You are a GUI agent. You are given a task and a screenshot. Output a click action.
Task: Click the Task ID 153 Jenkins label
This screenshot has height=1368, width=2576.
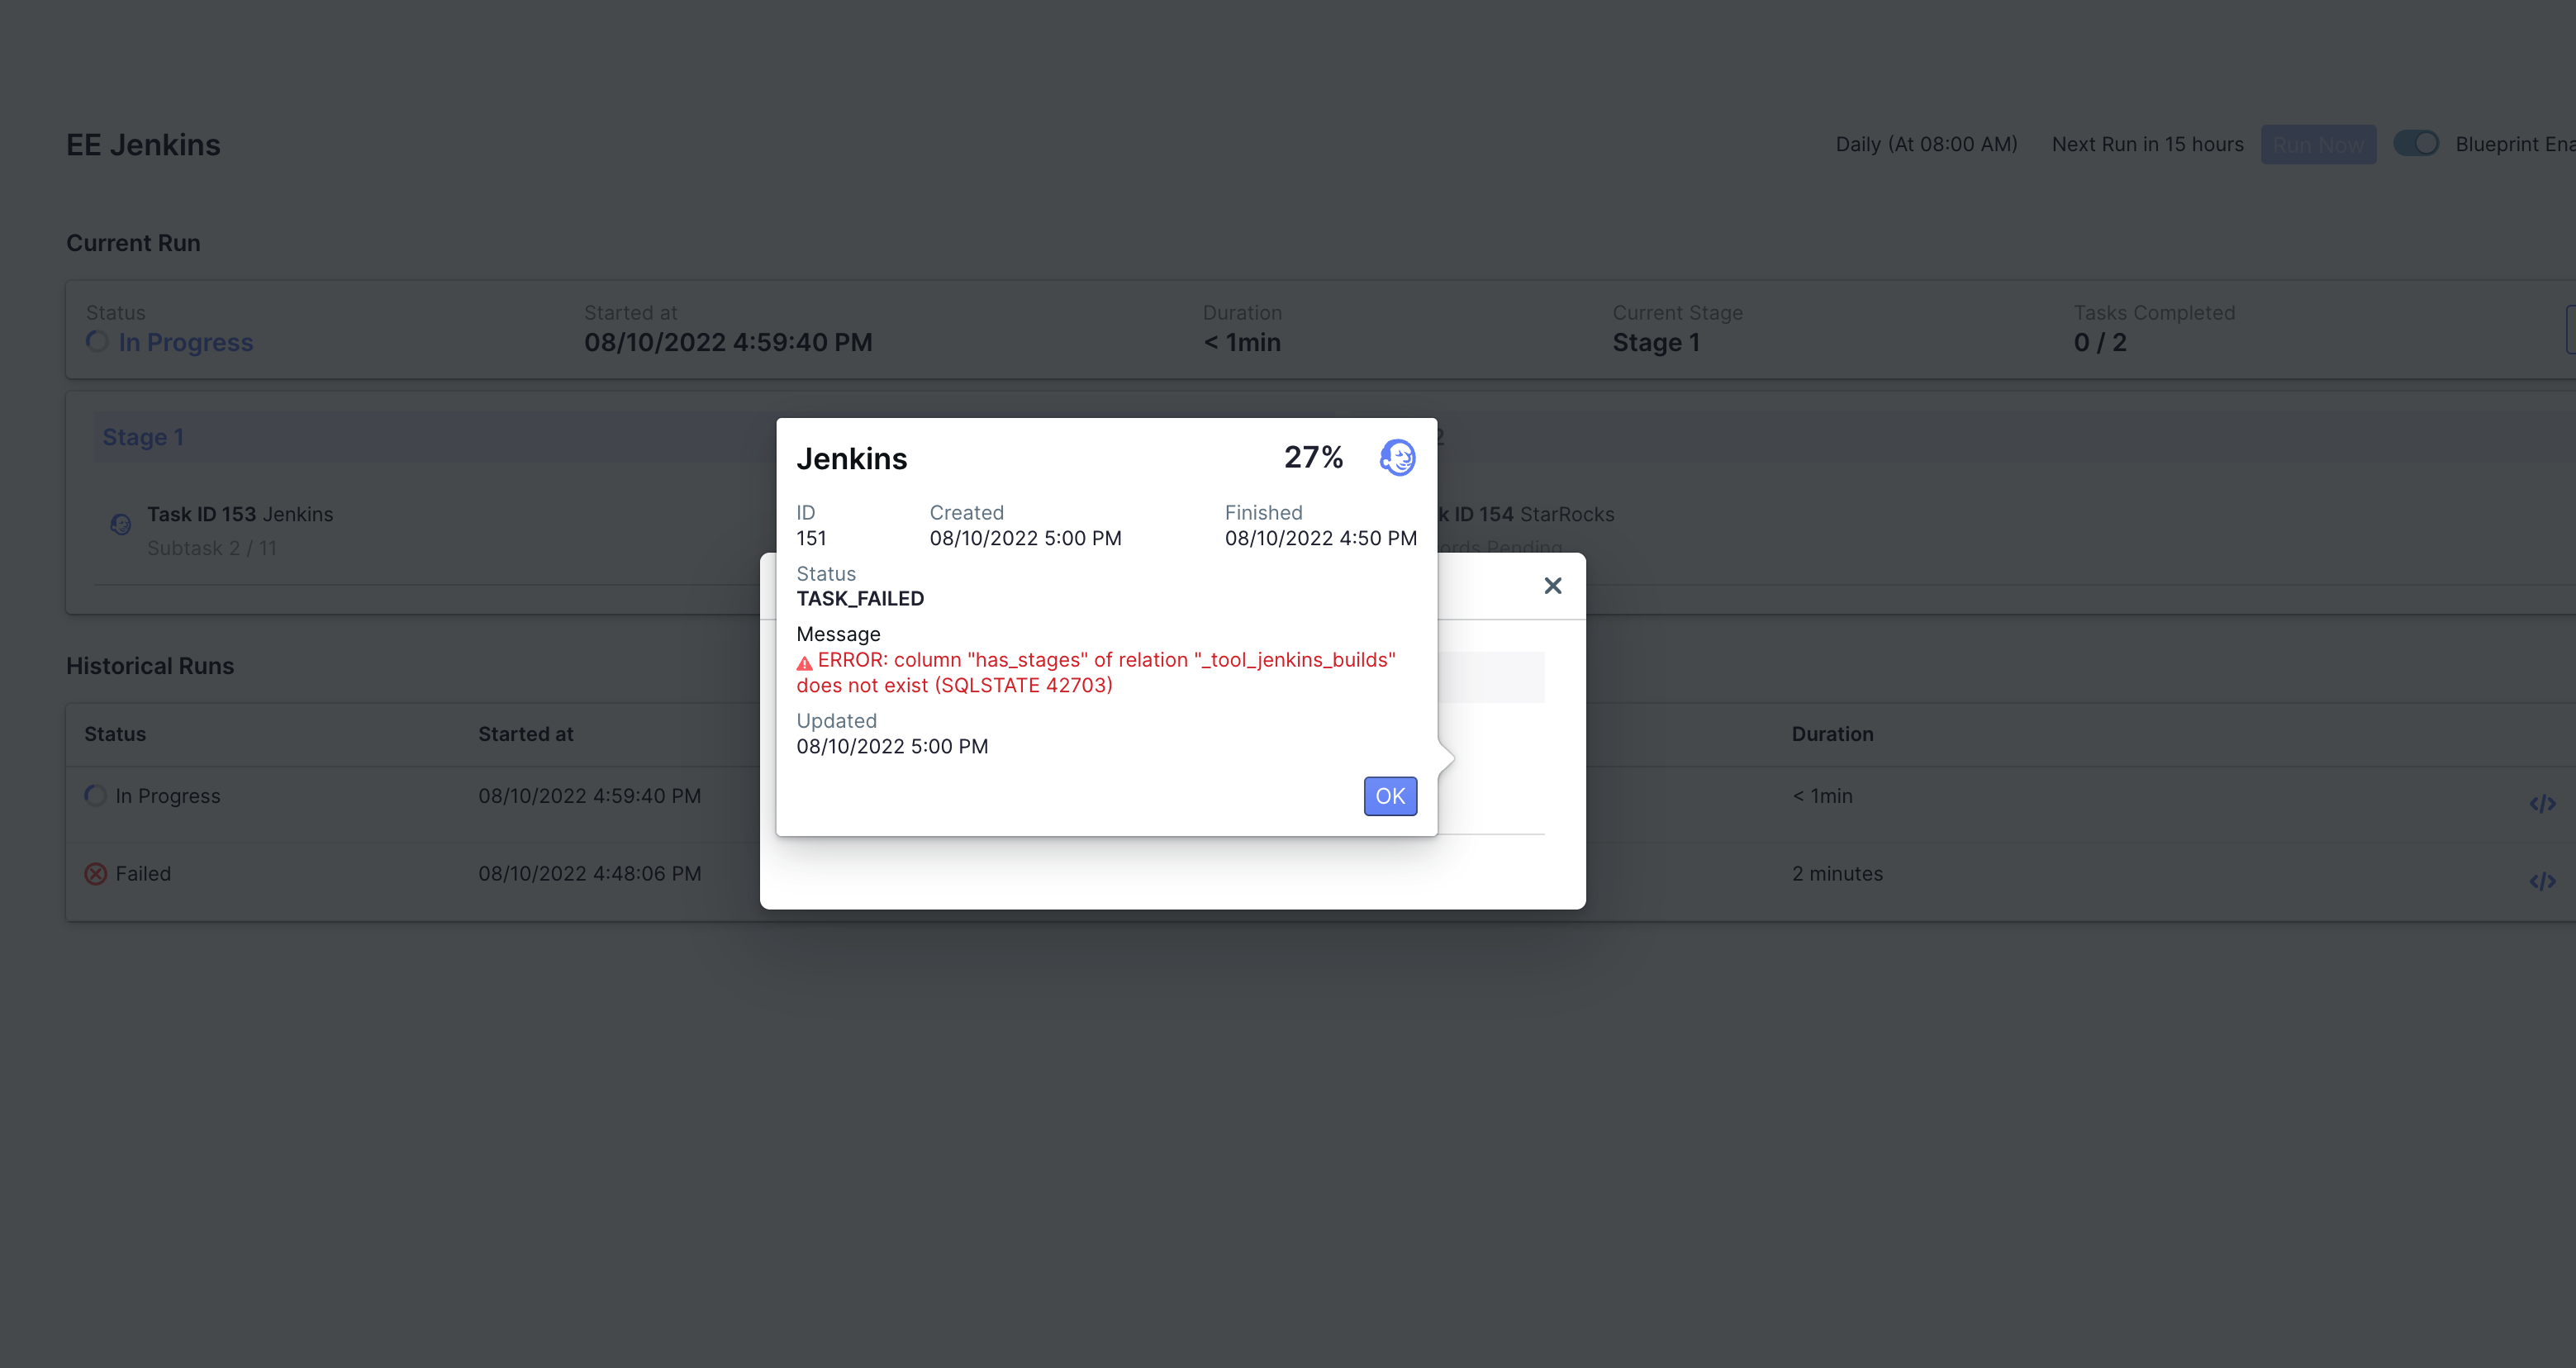[240, 514]
